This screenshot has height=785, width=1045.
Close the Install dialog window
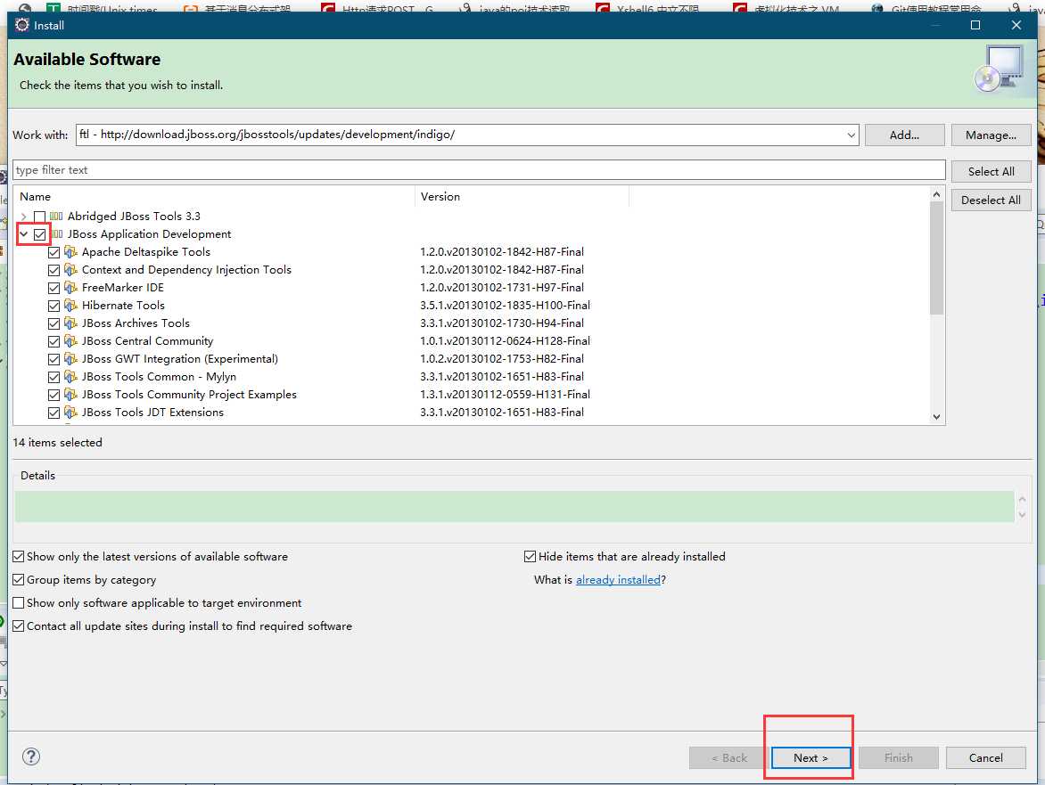coord(1016,25)
